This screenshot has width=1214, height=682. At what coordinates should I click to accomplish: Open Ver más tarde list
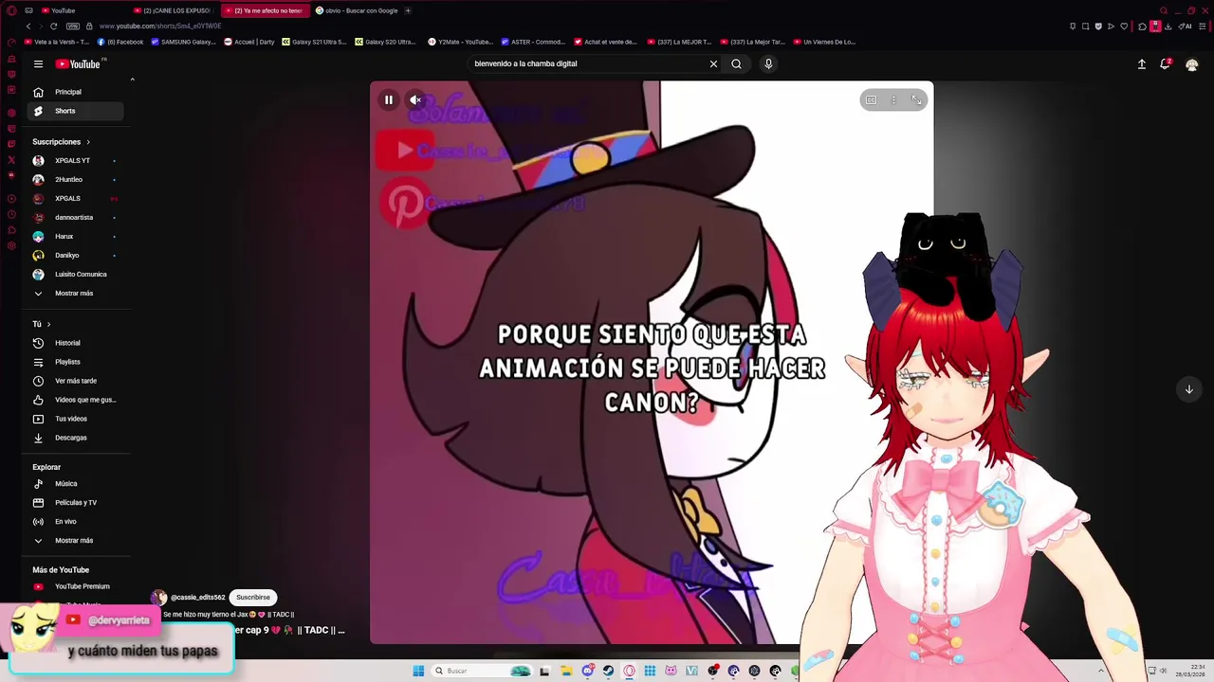click(x=76, y=381)
